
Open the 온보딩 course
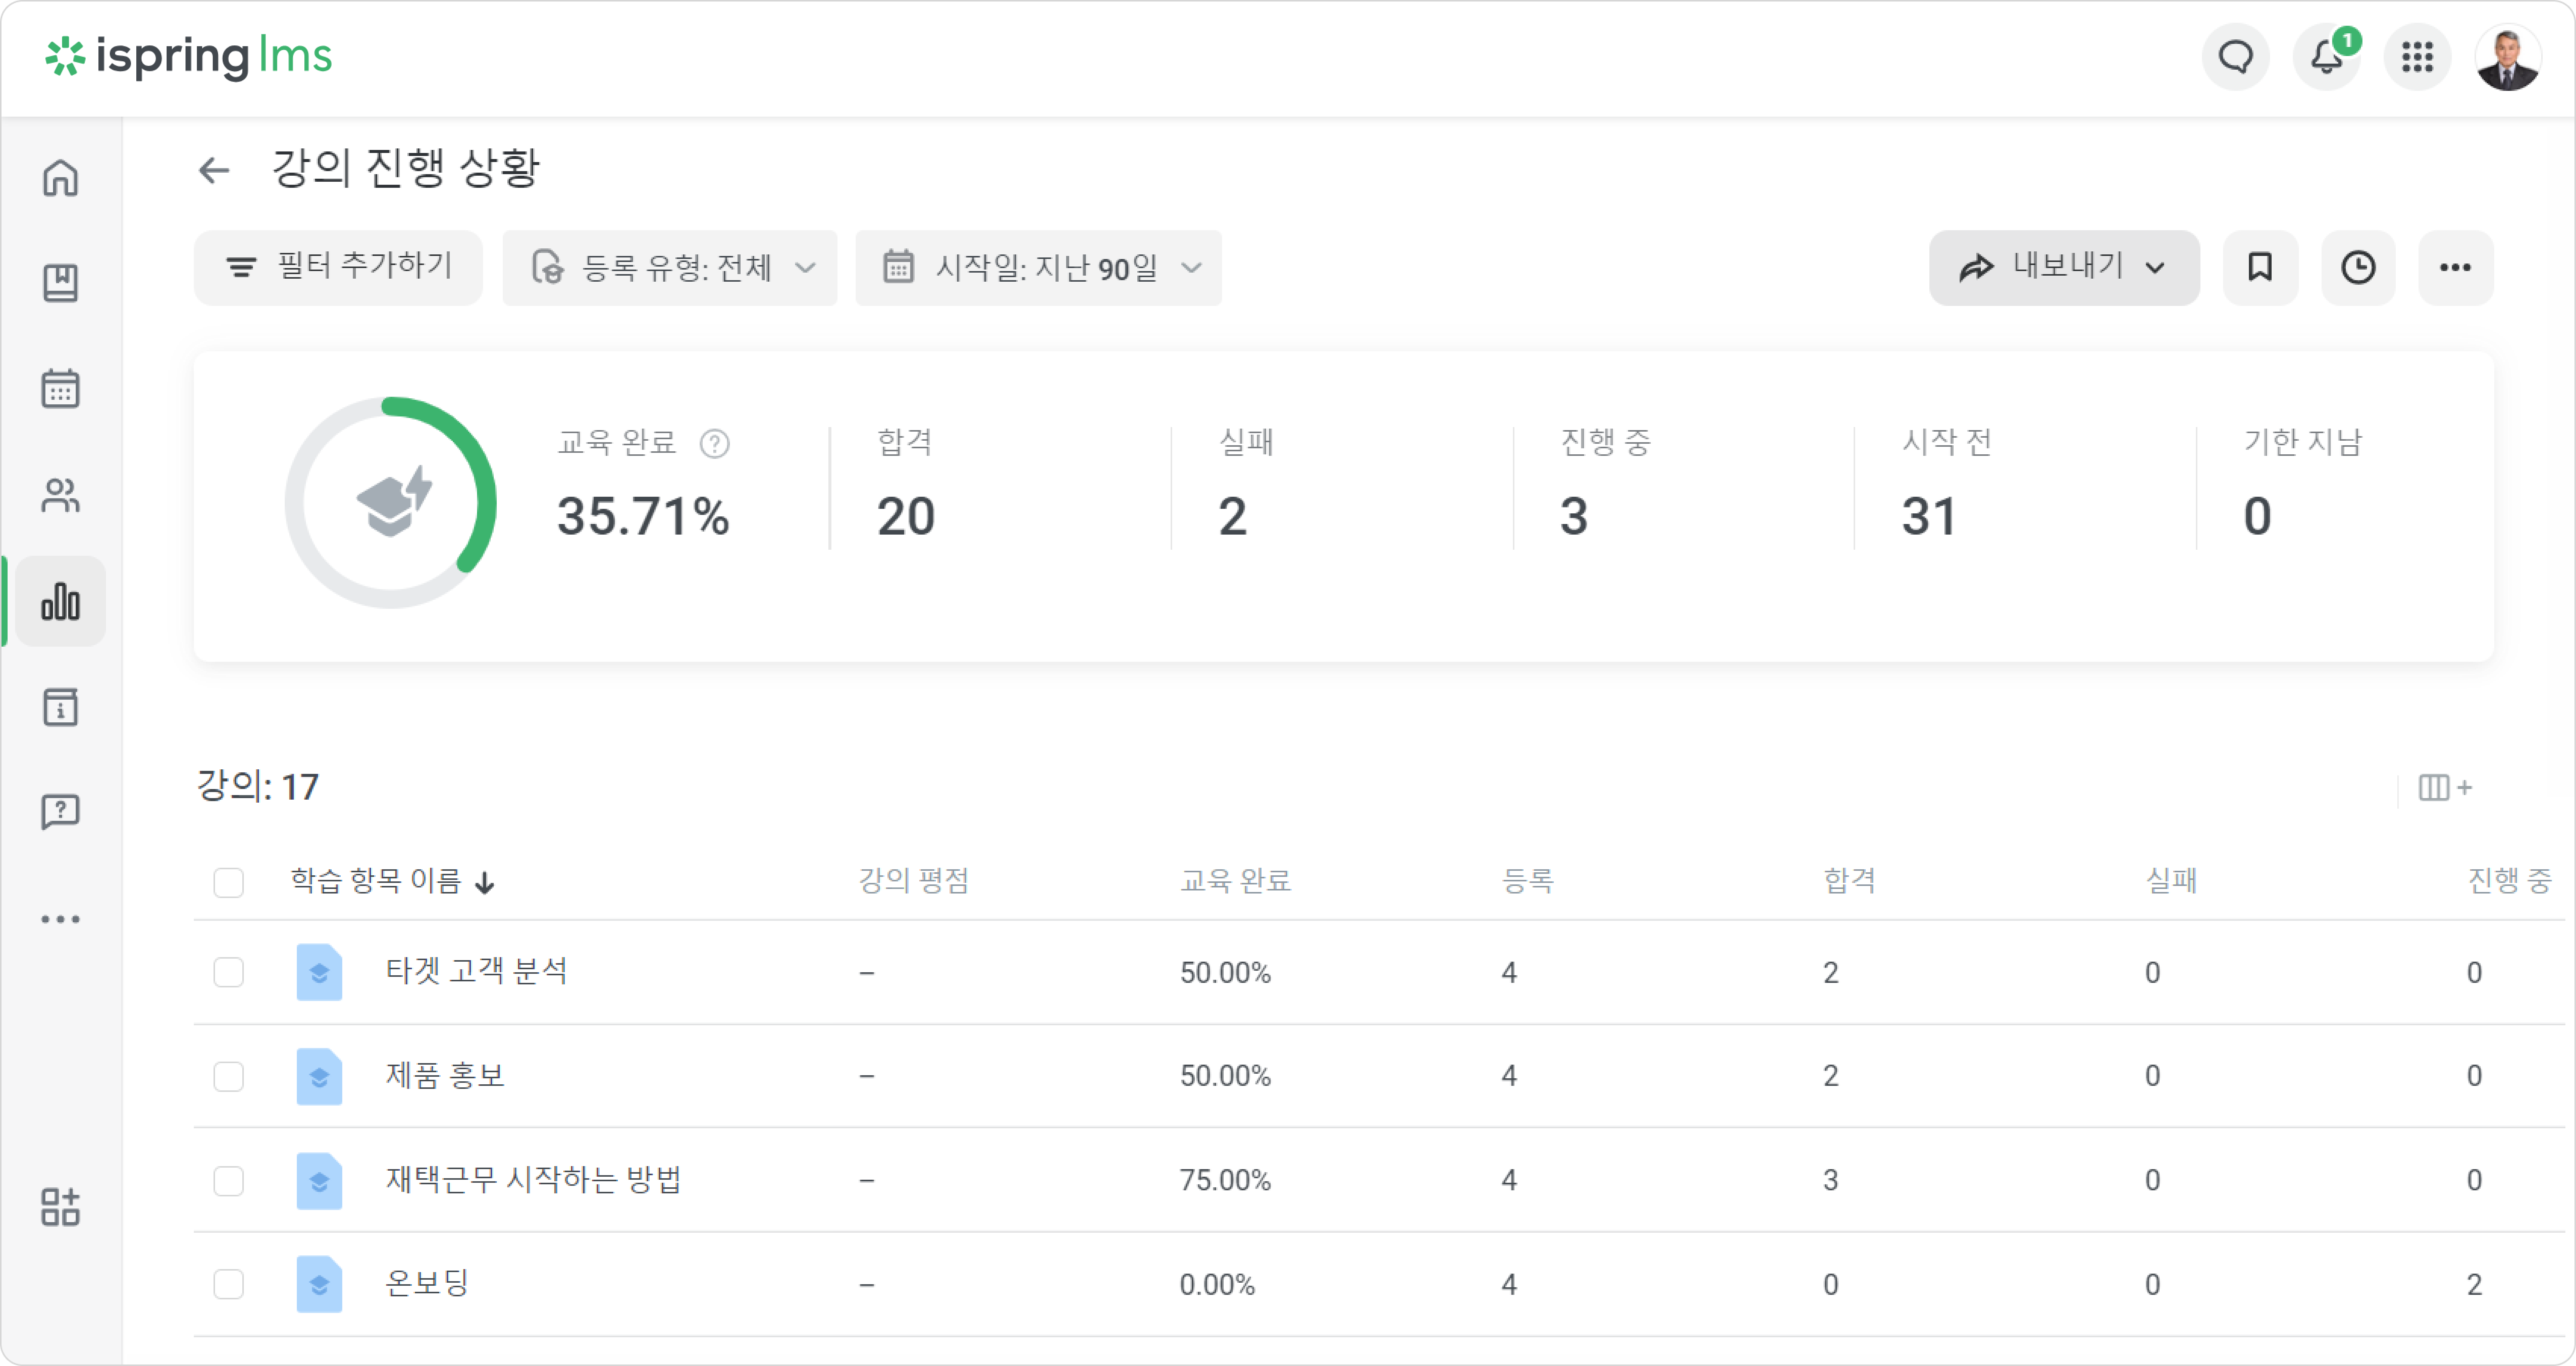point(427,1283)
